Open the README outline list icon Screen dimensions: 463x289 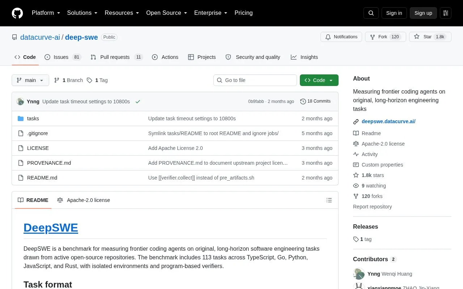329,200
